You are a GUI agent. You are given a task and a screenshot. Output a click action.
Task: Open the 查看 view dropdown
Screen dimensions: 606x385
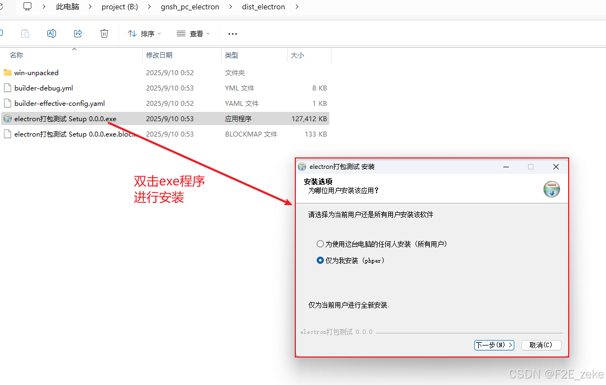(x=193, y=34)
